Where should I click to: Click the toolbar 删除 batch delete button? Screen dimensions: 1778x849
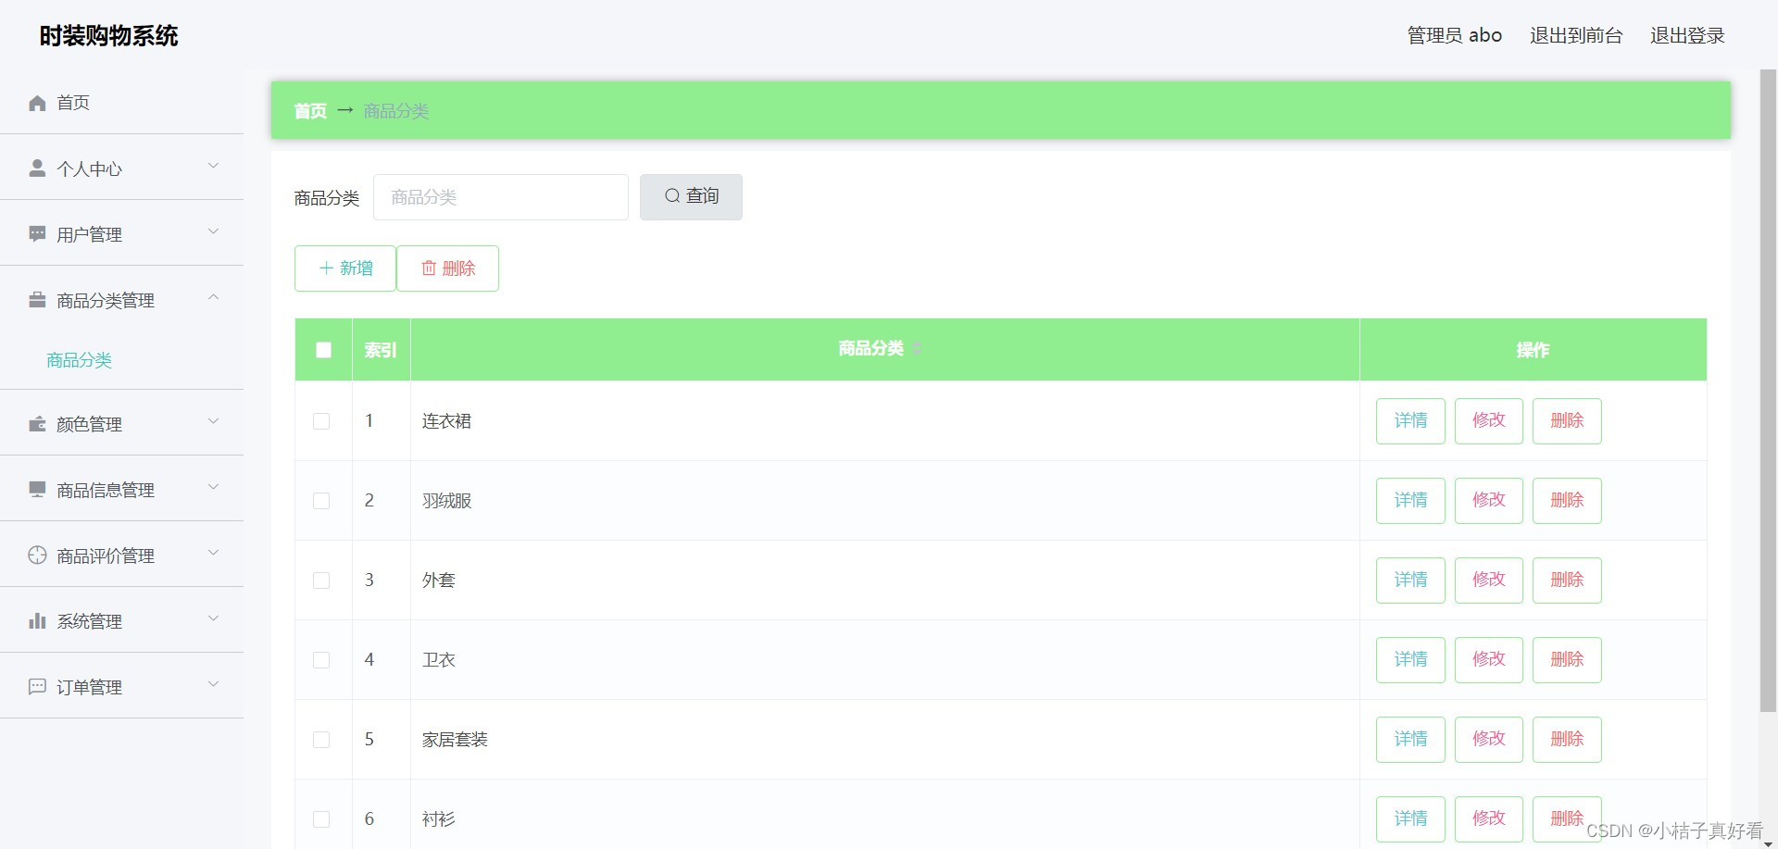(448, 268)
